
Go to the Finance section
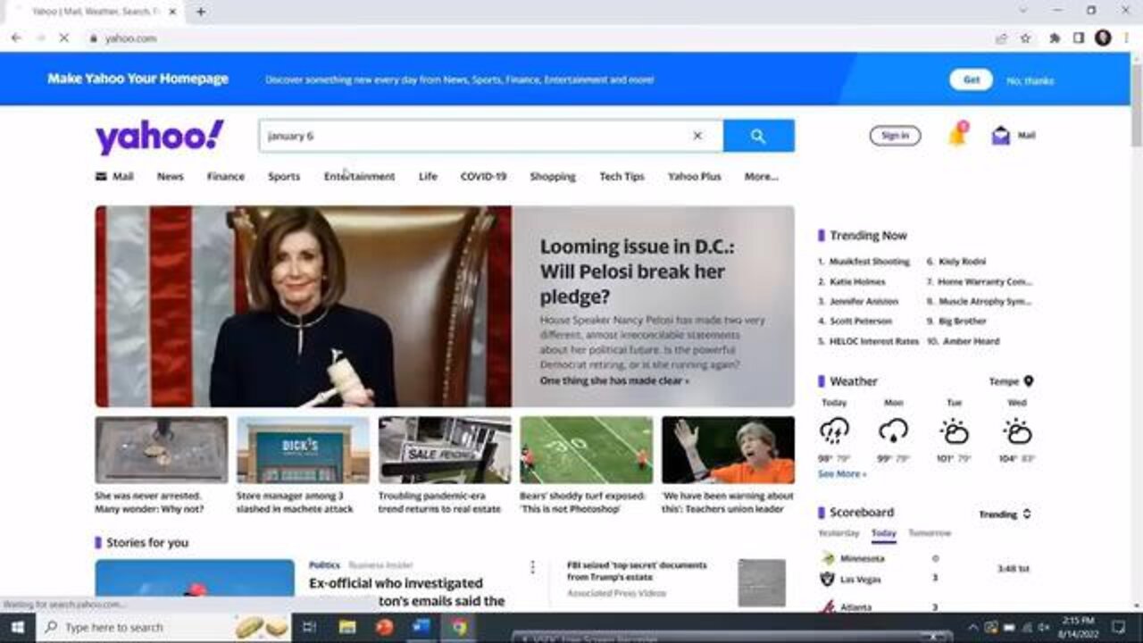pos(226,177)
